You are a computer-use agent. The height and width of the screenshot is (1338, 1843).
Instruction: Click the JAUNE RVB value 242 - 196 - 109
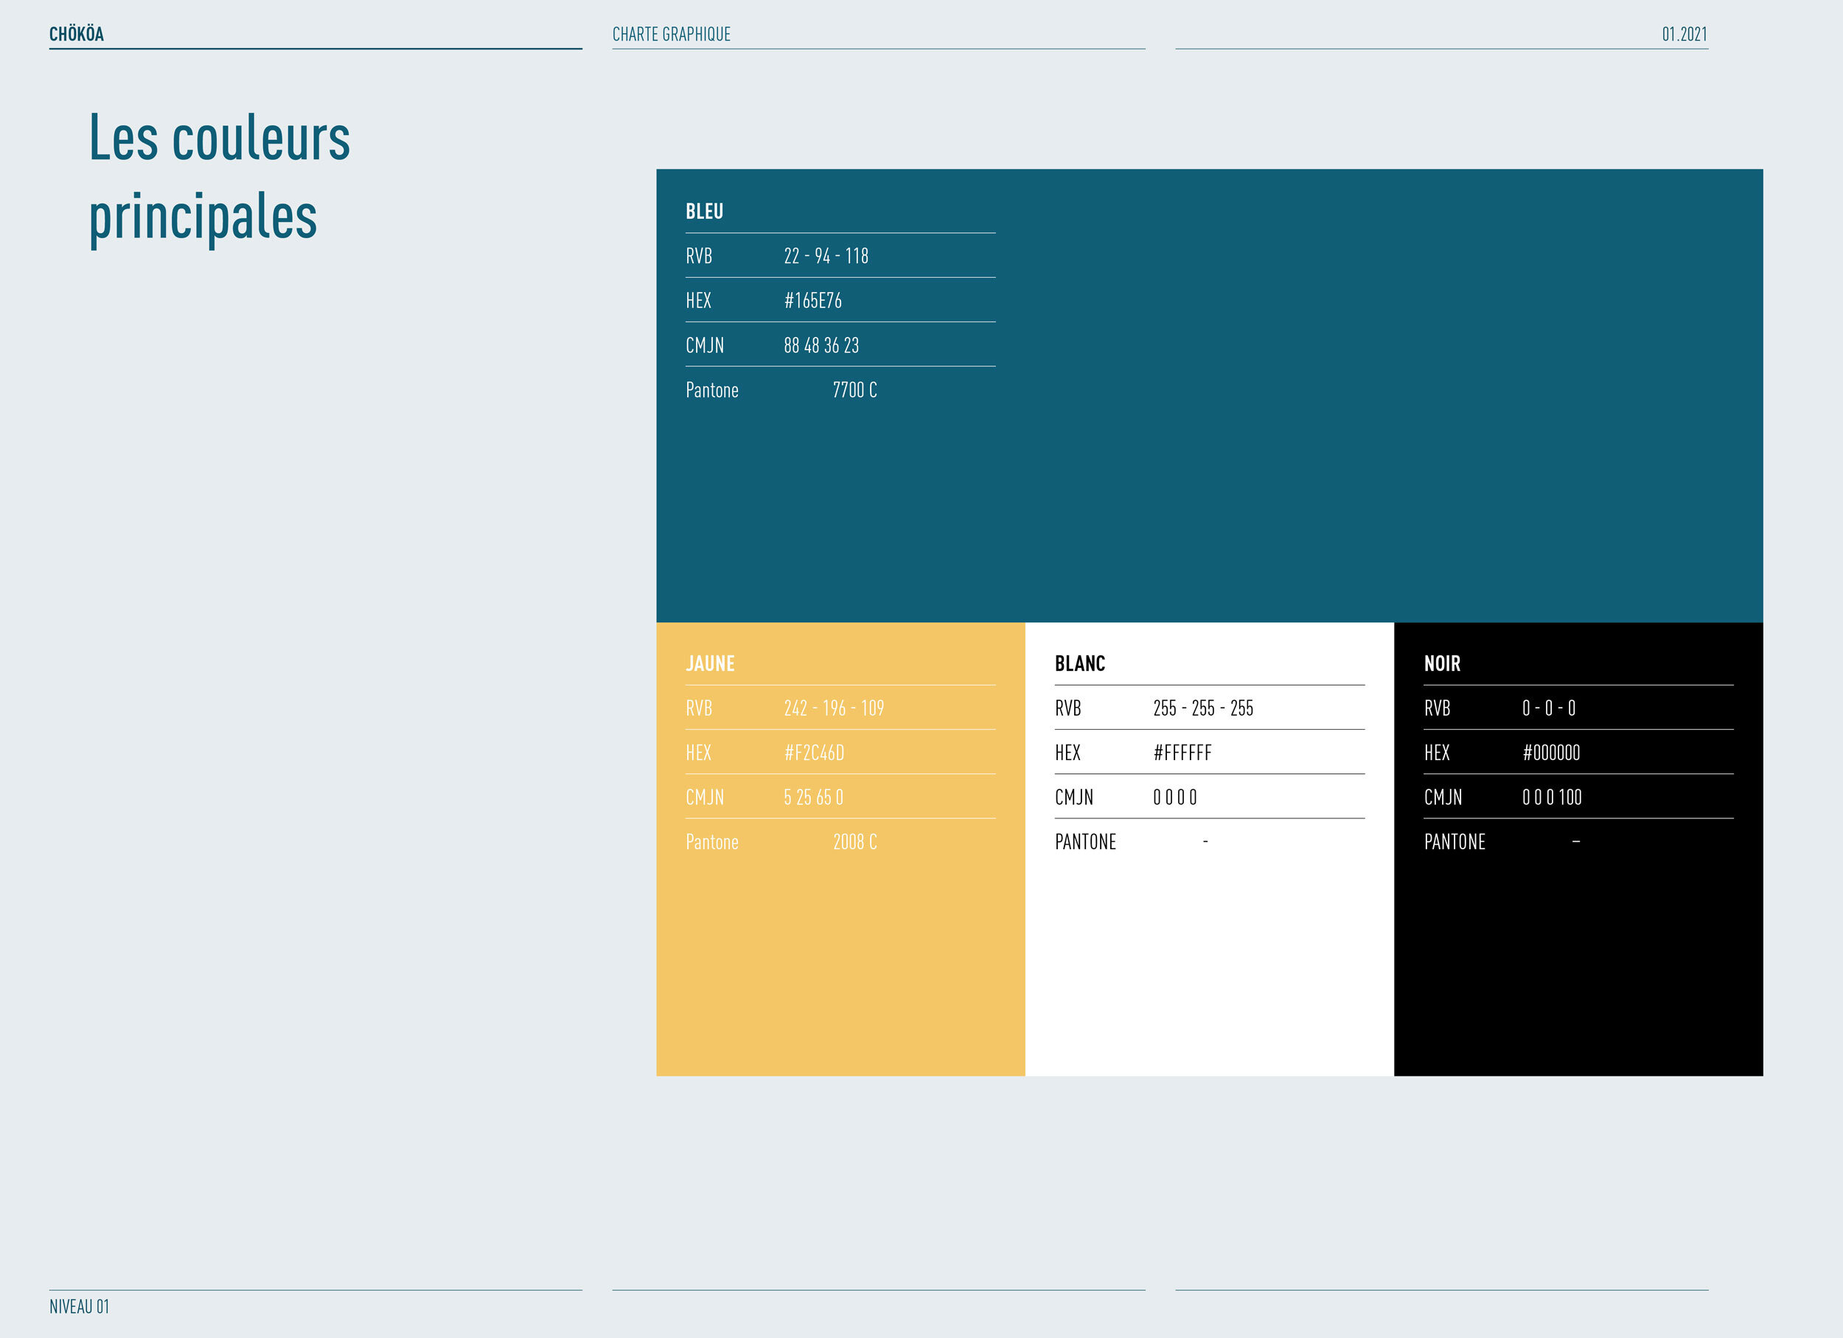(x=834, y=708)
